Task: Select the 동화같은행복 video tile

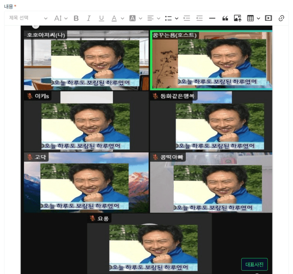Action: pyautogui.click(x=211, y=122)
